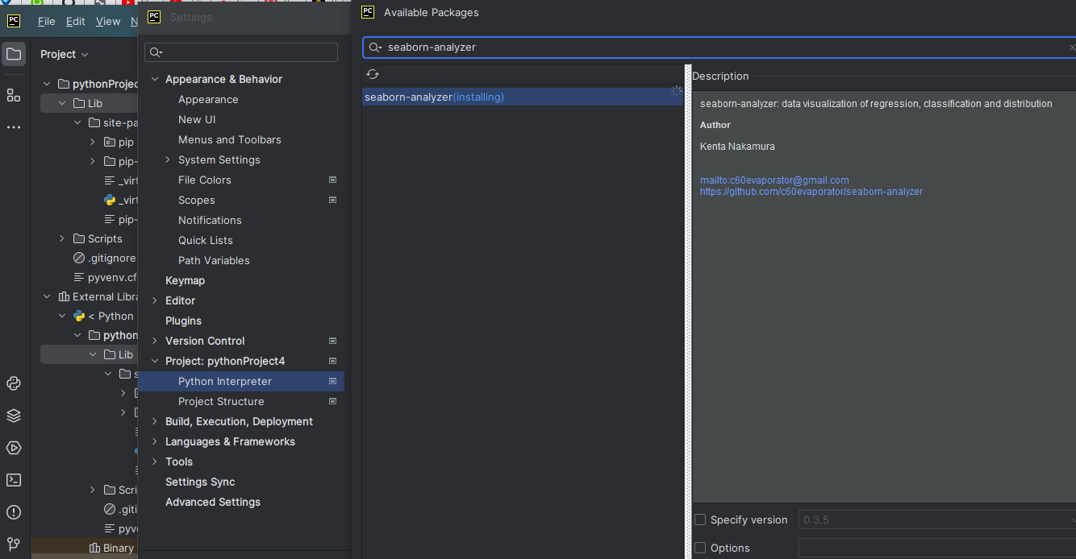Open the Git version control tool window
Image resolution: width=1076 pixels, height=559 pixels.
[14, 545]
